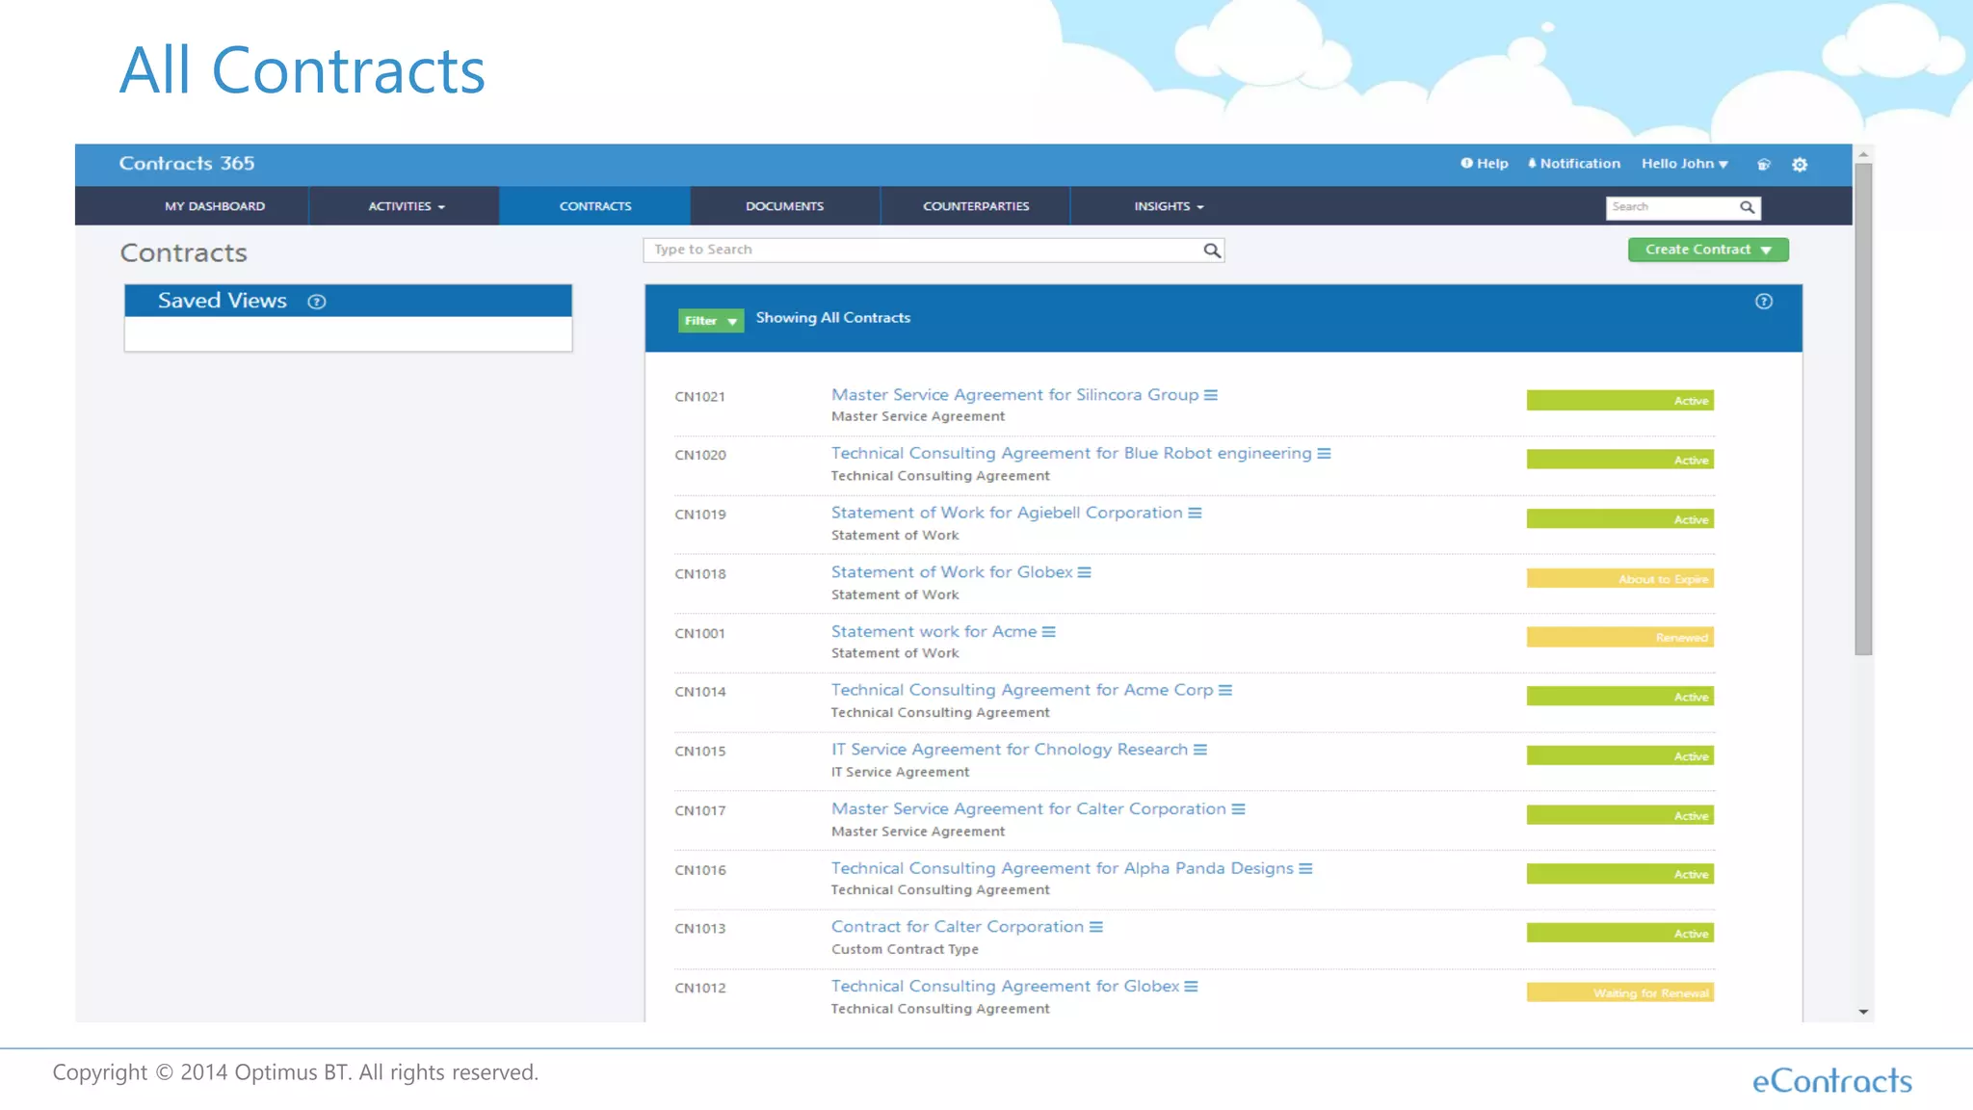Open the Create Contract dropdown
This screenshot has width=1973, height=1110.
[x=1707, y=250]
